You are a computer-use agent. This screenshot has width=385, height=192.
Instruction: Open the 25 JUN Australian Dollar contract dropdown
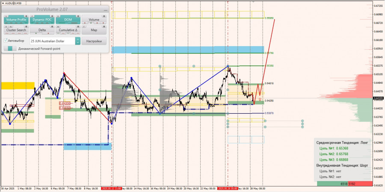click(x=77, y=41)
